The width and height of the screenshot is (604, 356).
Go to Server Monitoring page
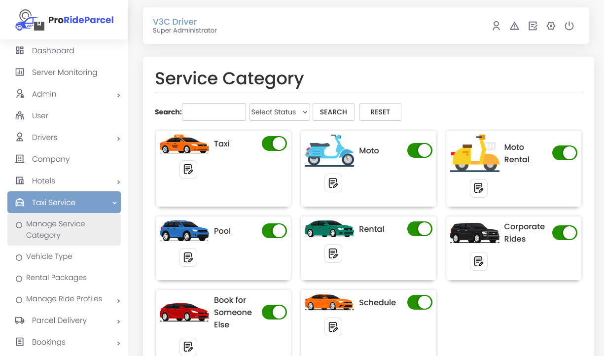(x=64, y=72)
